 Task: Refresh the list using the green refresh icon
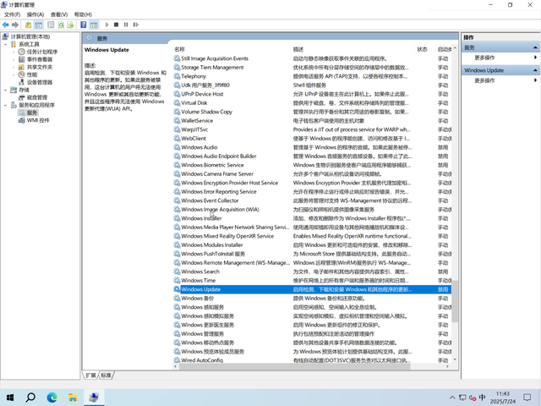point(61,25)
